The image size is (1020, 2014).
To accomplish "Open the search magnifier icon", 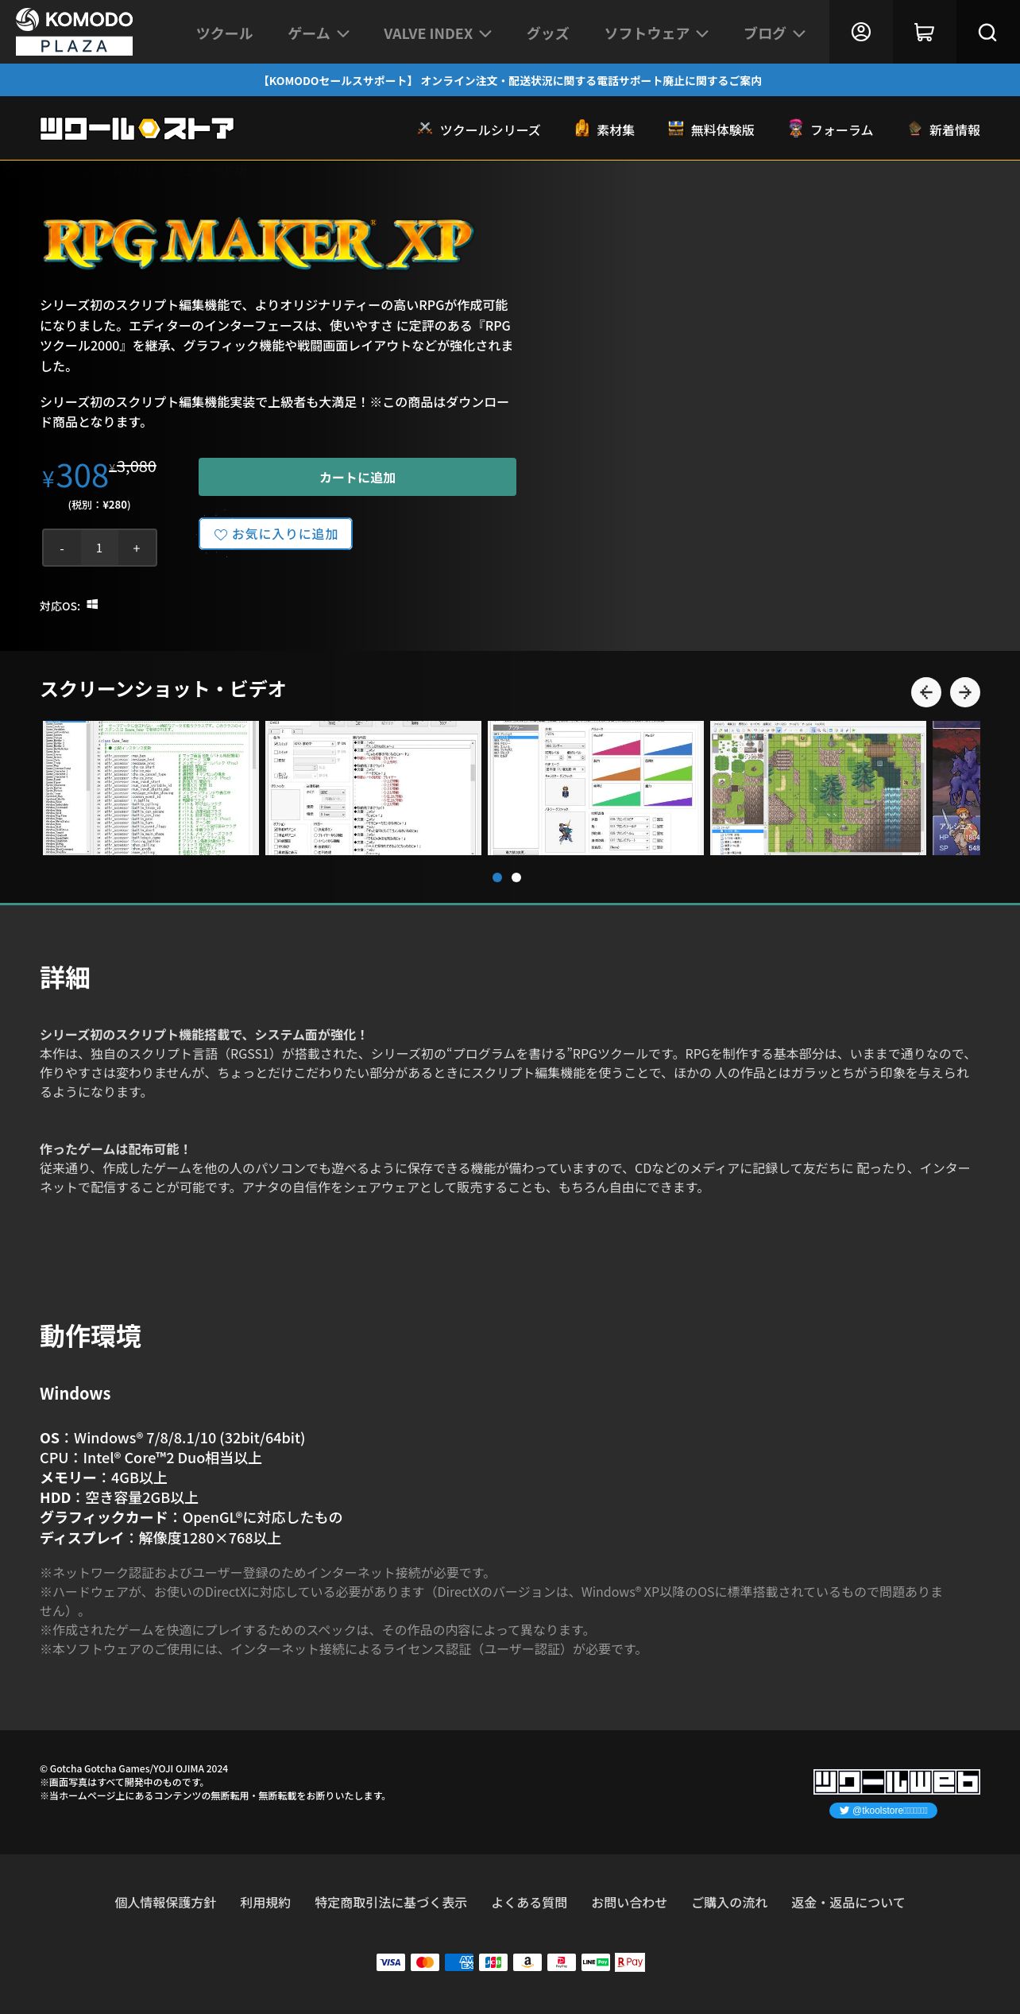I will (x=987, y=32).
